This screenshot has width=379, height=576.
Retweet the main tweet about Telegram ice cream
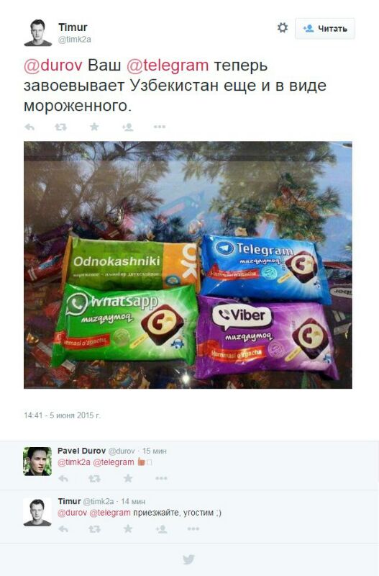(x=60, y=127)
